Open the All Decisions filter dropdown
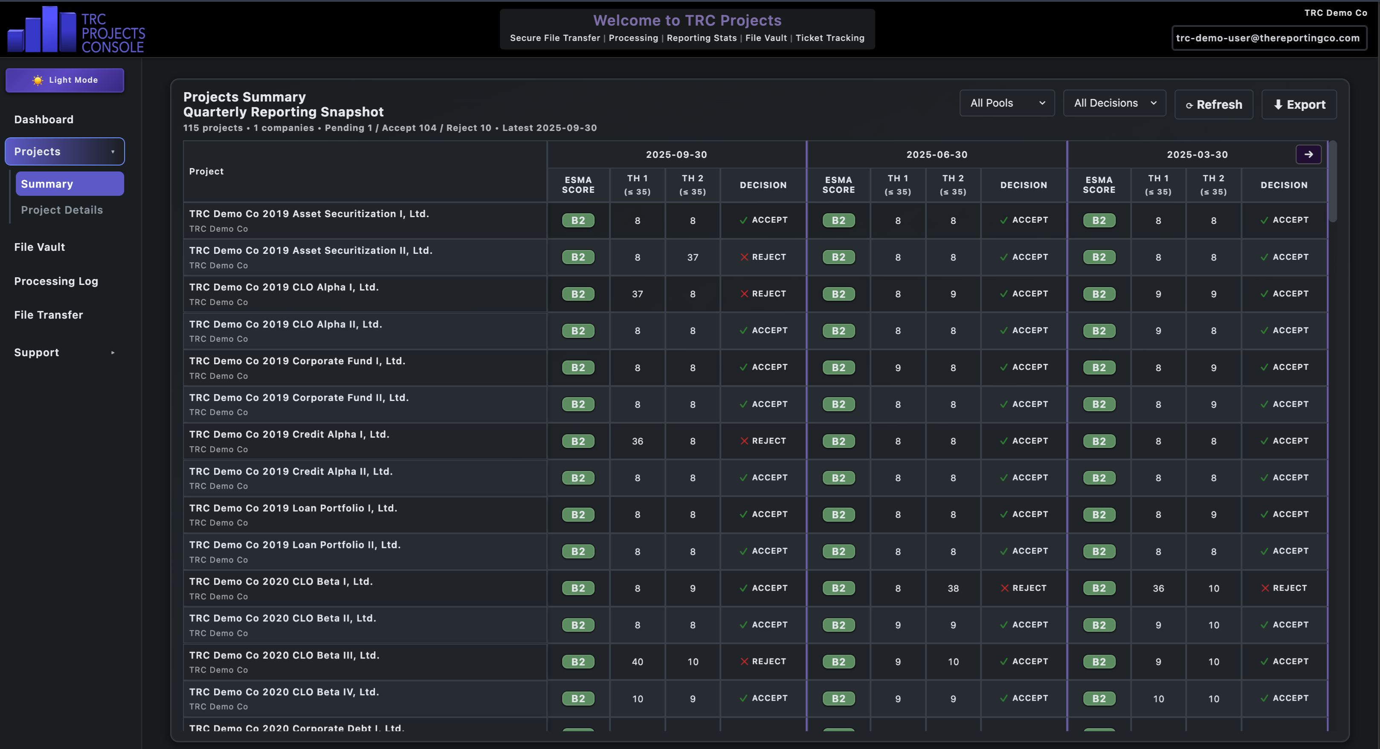 (1114, 103)
